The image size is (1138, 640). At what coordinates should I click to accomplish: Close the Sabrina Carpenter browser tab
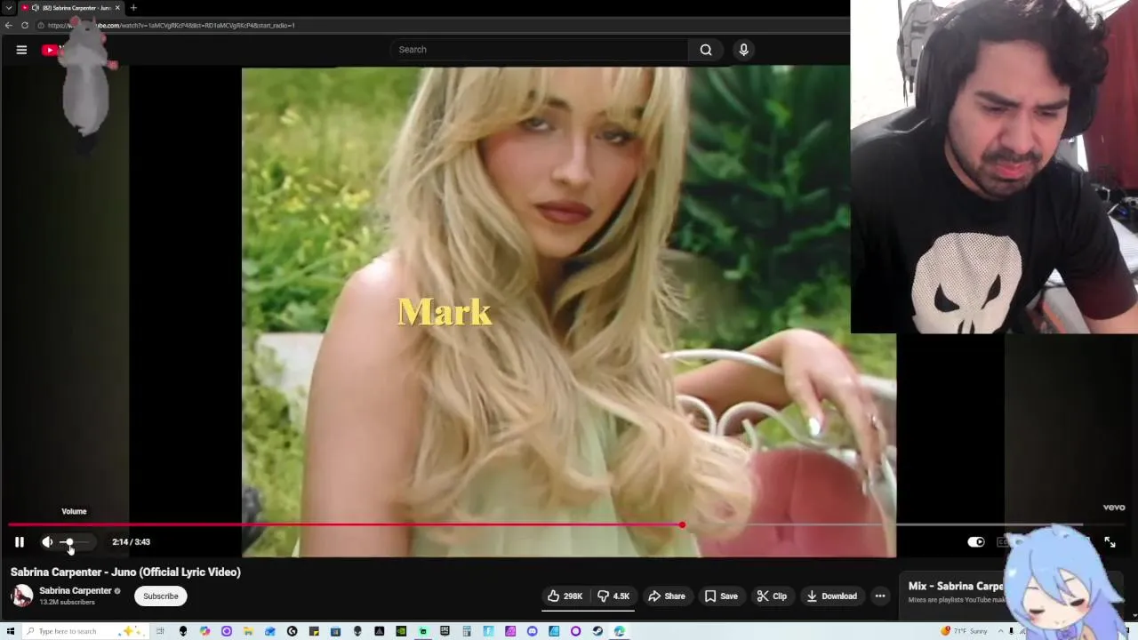[117, 8]
